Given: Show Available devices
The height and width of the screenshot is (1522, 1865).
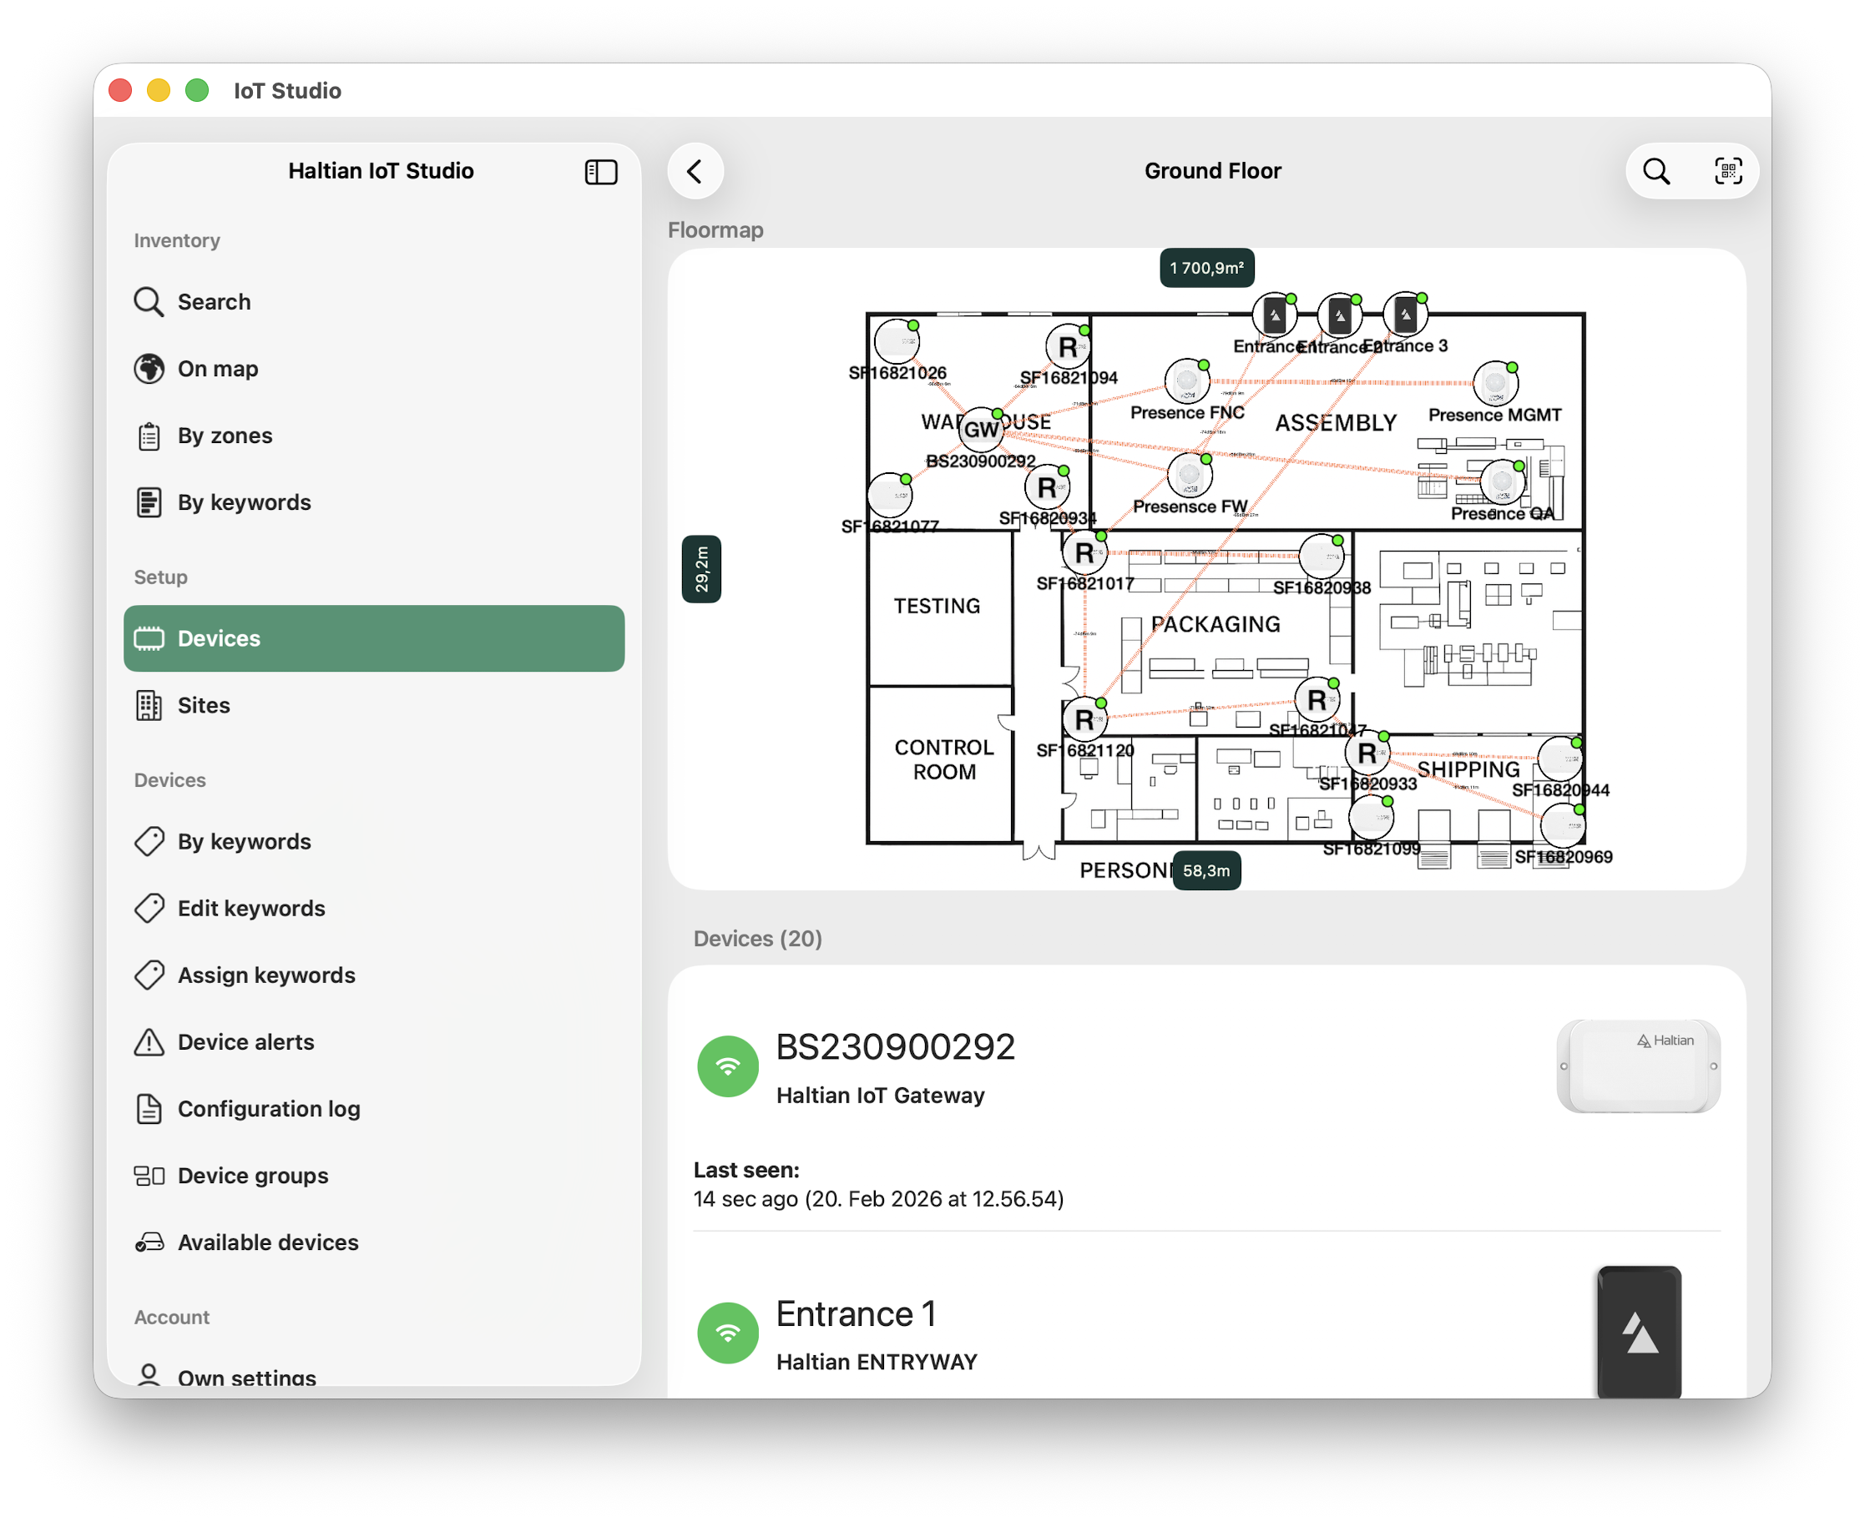Looking at the screenshot, I should click(267, 1242).
